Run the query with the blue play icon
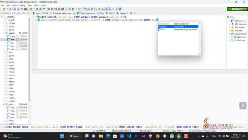This screenshot has width=248, height=140. pyautogui.click(x=73, y=9)
